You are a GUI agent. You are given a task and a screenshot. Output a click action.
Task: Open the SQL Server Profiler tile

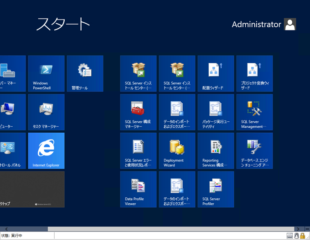point(216,190)
